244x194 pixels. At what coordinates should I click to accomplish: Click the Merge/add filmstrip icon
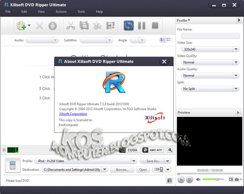111,26
